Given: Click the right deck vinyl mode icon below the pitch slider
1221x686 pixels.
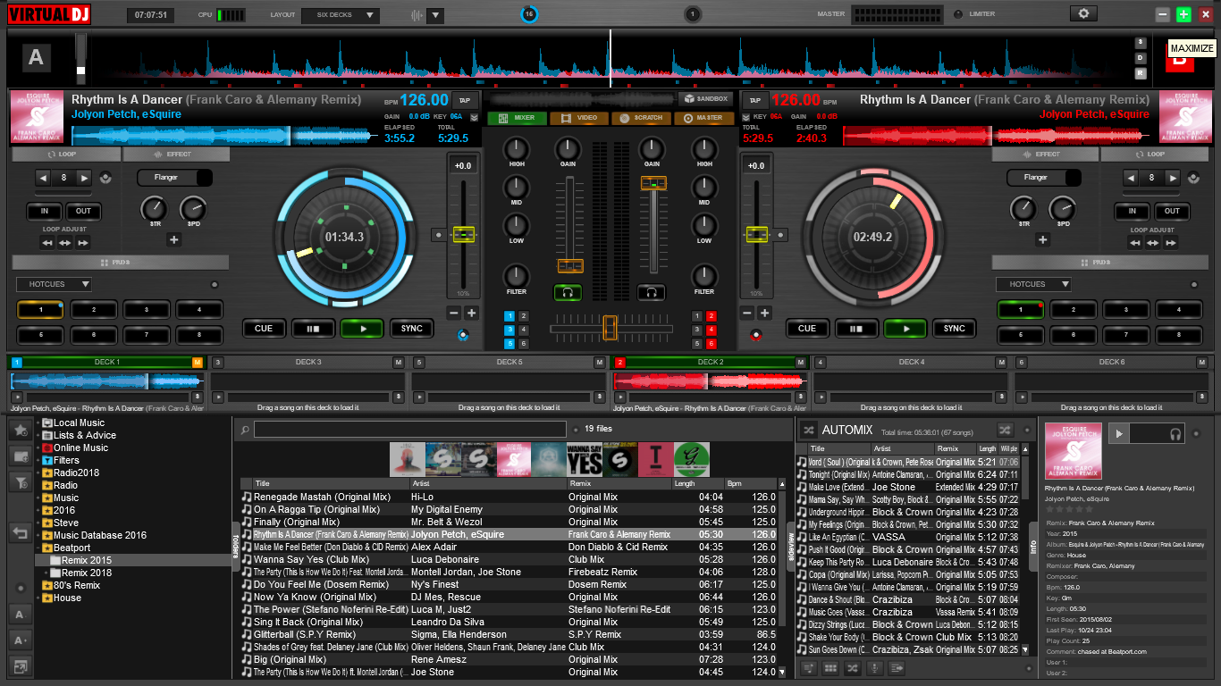Looking at the screenshot, I should [756, 336].
